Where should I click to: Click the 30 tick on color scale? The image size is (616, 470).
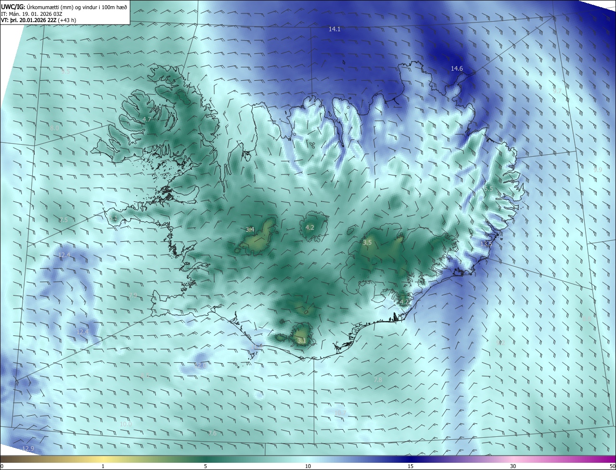(x=513, y=466)
